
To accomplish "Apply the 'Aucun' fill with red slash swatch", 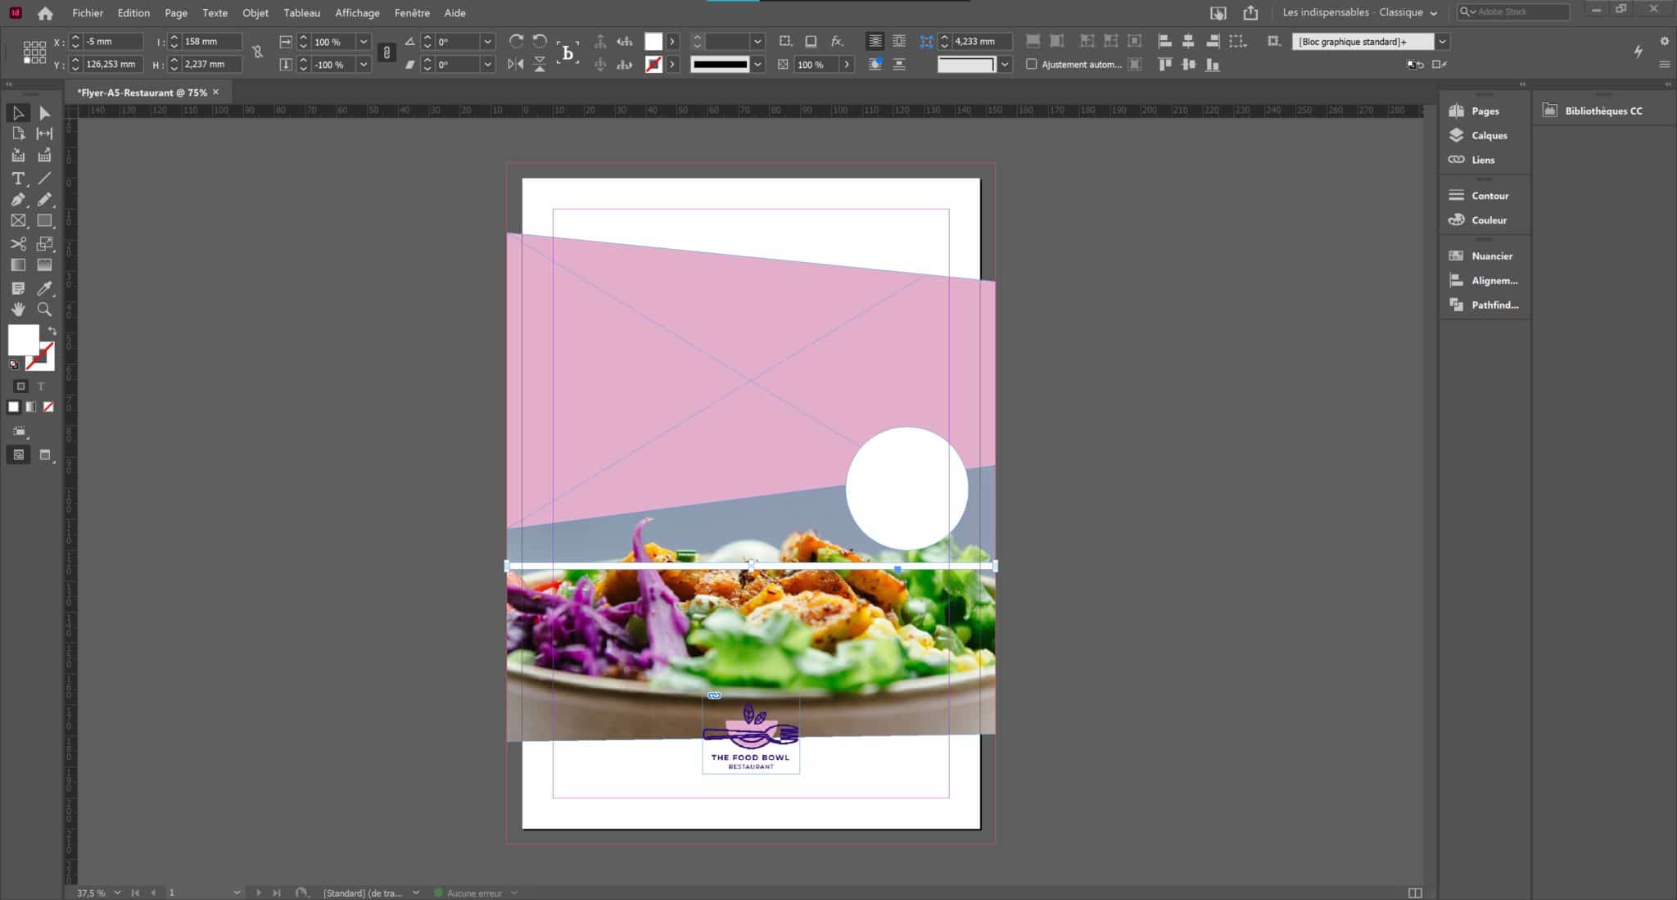I will (x=47, y=406).
